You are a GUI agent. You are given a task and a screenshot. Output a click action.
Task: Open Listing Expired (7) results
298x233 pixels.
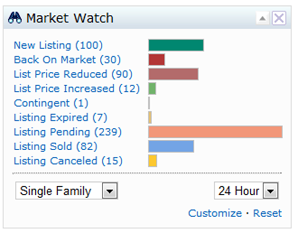pos(61,117)
